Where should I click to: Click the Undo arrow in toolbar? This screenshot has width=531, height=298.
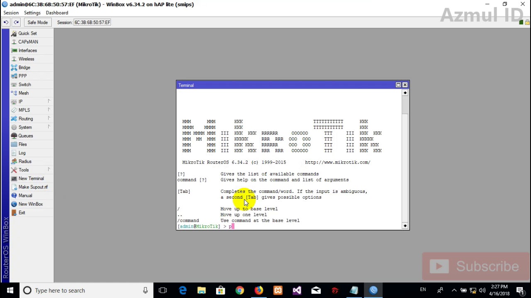pyautogui.click(x=6, y=22)
